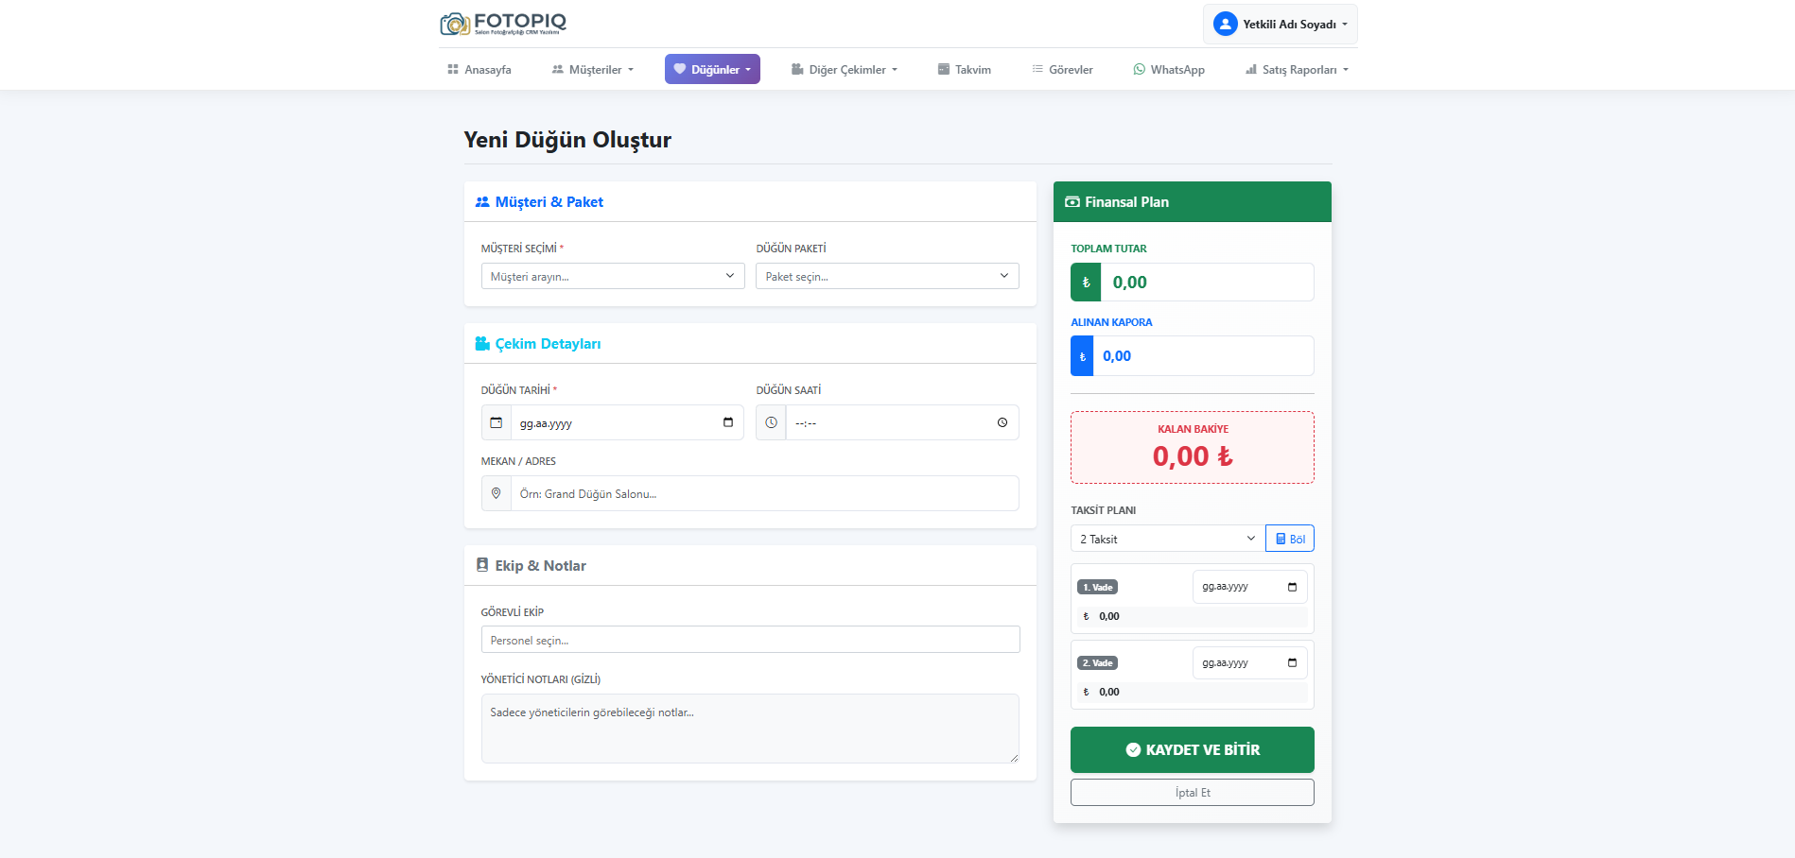Focus the Yönetici Notları text area
Image resolution: width=1795 pixels, height=858 pixels.
(749, 729)
